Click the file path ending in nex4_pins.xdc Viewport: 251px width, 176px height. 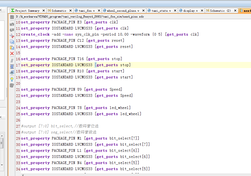[80, 17]
